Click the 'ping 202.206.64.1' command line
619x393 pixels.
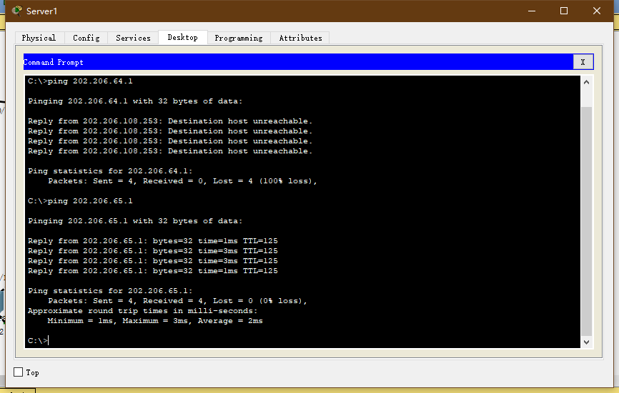point(80,81)
